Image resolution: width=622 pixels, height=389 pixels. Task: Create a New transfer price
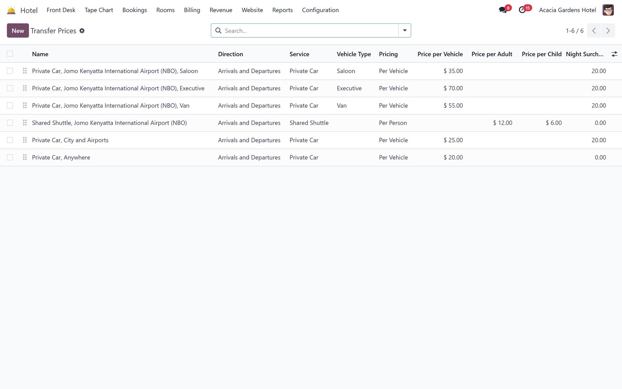[18, 31]
